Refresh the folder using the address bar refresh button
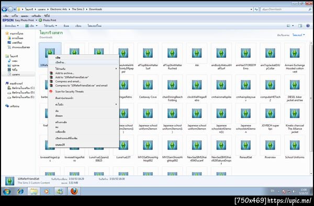 pos(256,9)
